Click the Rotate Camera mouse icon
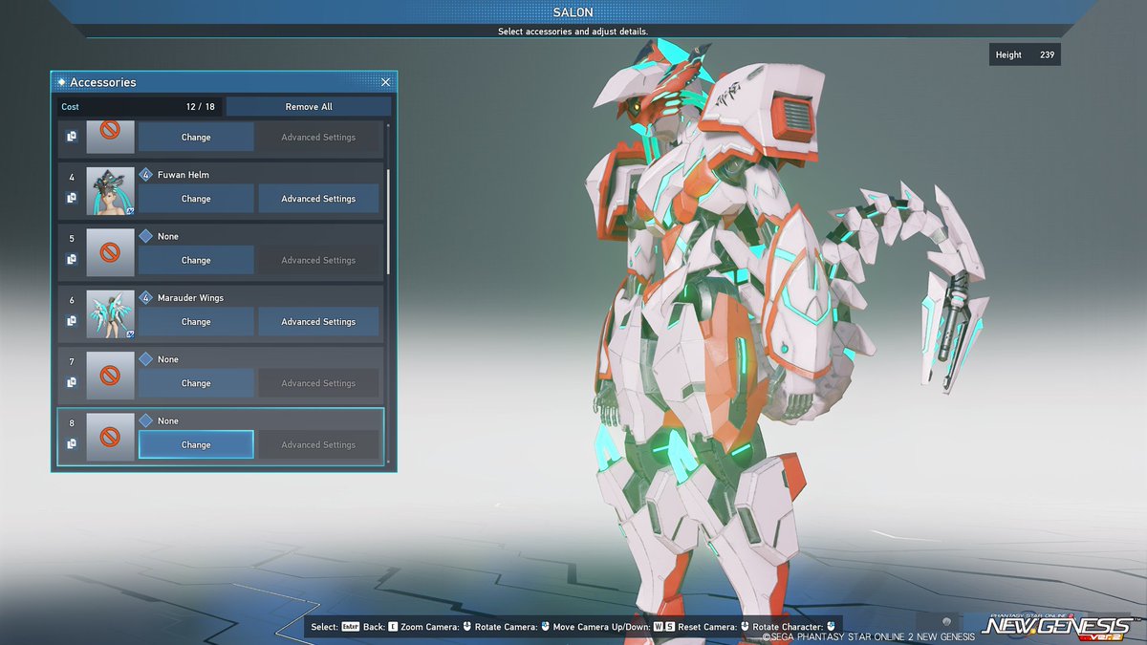This screenshot has width=1147, height=645. point(544,627)
